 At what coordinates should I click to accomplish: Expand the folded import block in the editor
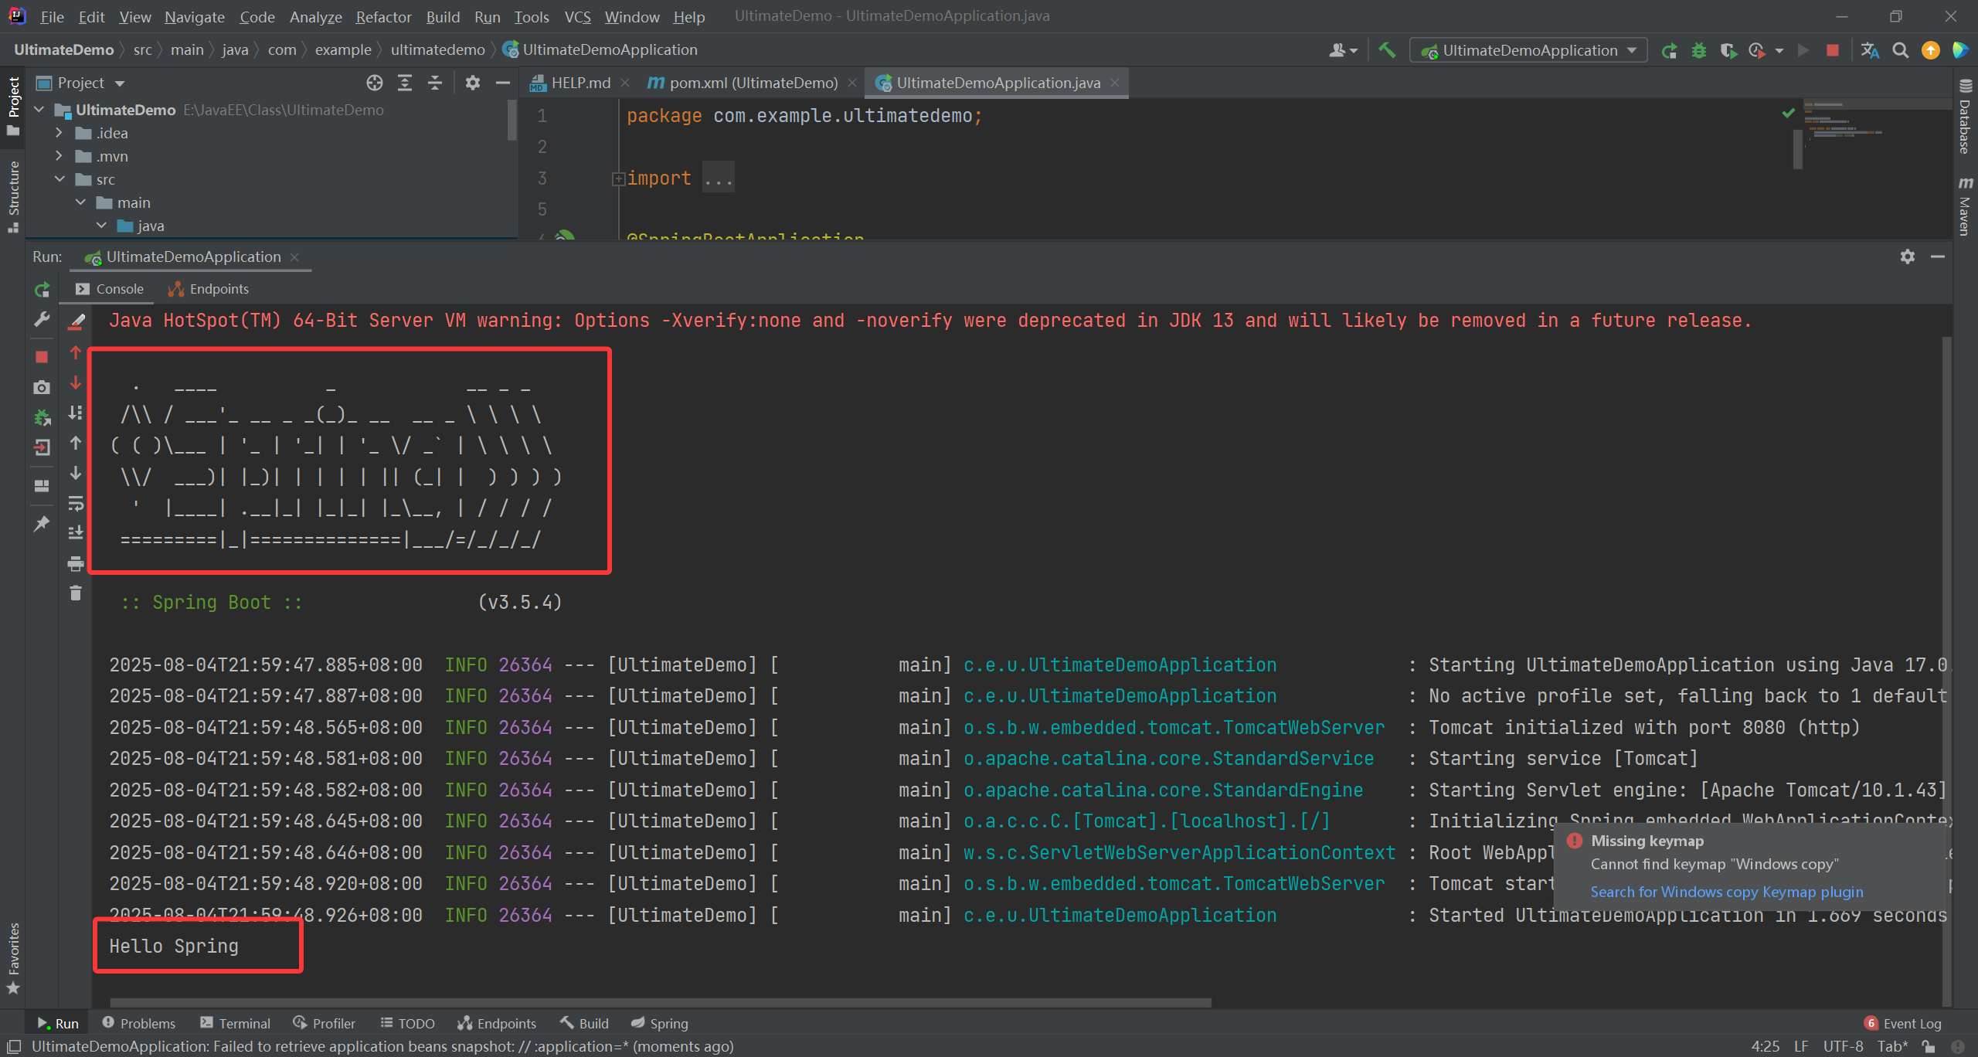tap(618, 178)
